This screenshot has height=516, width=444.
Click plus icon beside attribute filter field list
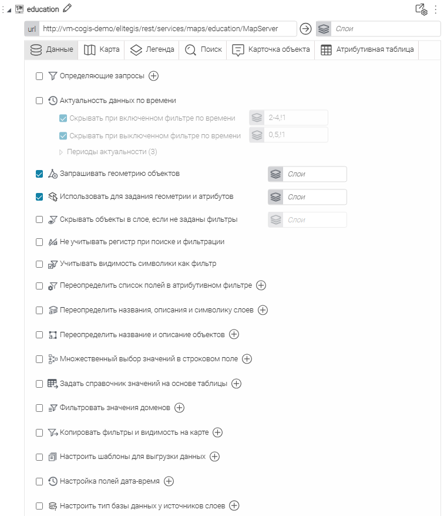coord(261,285)
